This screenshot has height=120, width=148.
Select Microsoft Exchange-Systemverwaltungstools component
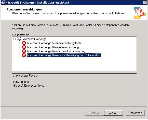point(54,43)
